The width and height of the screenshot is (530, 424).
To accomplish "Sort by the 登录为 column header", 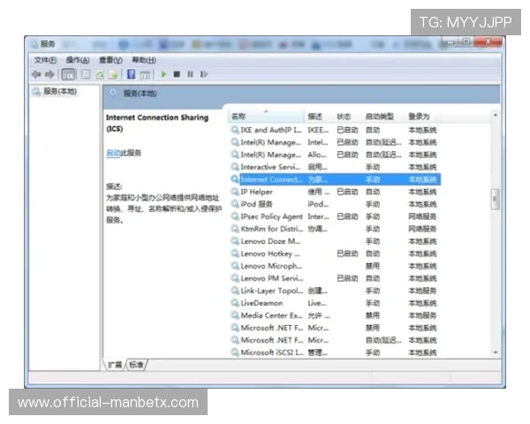I will tap(423, 117).
